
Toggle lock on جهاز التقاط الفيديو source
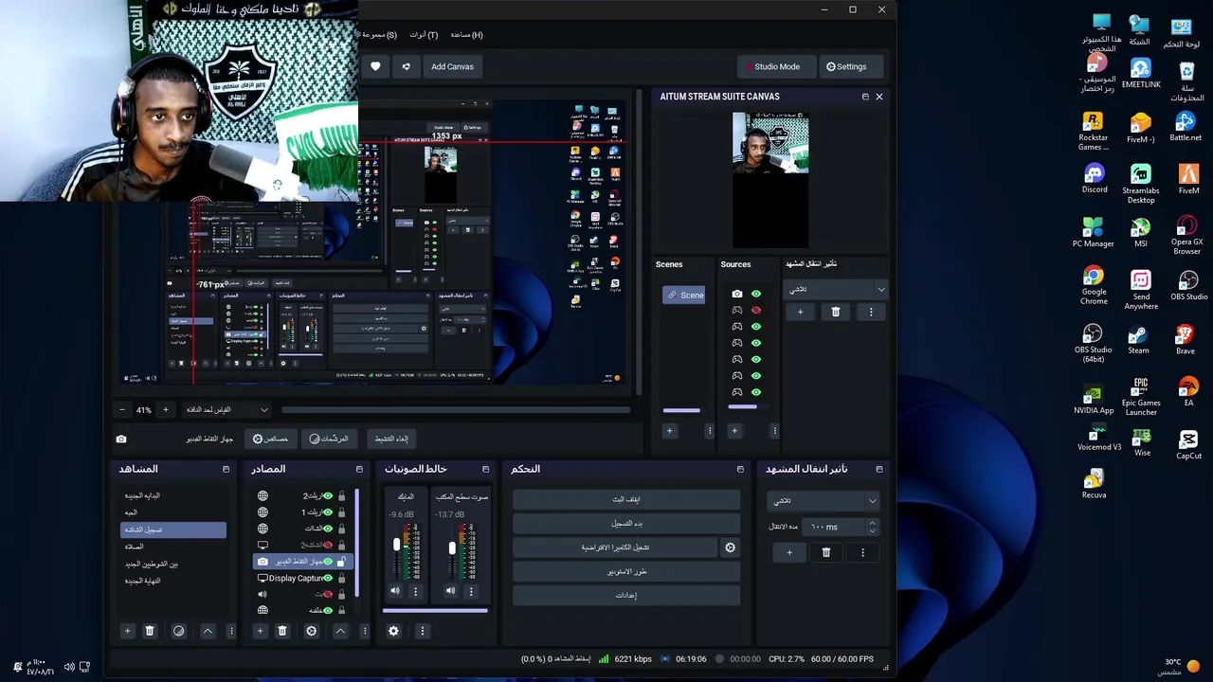(x=341, y=562)
